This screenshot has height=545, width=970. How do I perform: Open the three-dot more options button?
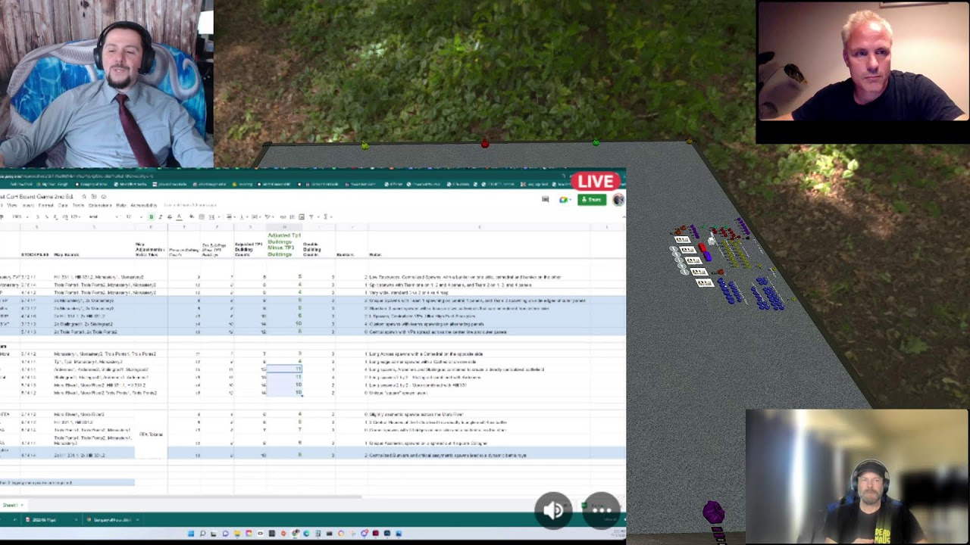(x=602, y=510)
